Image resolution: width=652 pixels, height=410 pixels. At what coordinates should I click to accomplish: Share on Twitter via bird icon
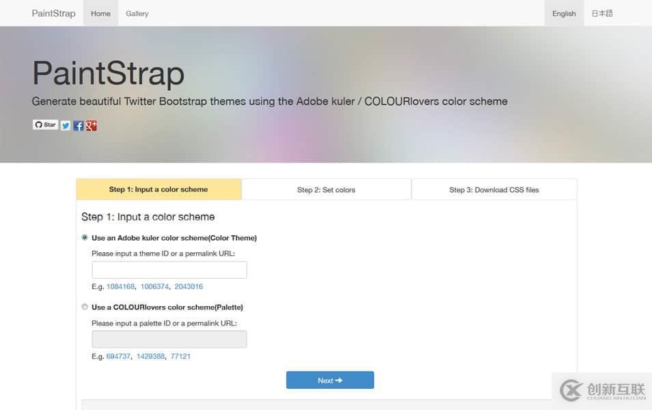point(66,125)
